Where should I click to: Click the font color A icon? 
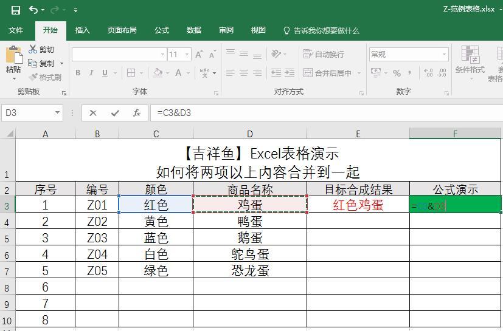pyautogui.click(x=178, y=73)
